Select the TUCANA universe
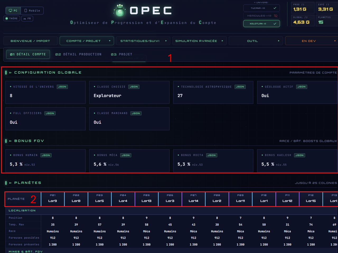The height and width of the screenshot is (253, 338). (261, 8)
